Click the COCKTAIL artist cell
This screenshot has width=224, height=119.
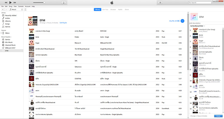tap(78, 79)
